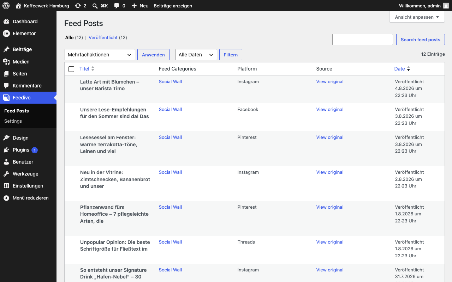Click Social Wall category of Unpopular Opinion post
452x282 pixels.
click(170, 242)
